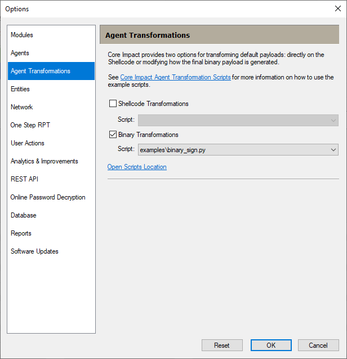Screen dimensions: 347x359
Task: Expand the Binary Transformations script dropdown
Action: (x=333, y=150)
